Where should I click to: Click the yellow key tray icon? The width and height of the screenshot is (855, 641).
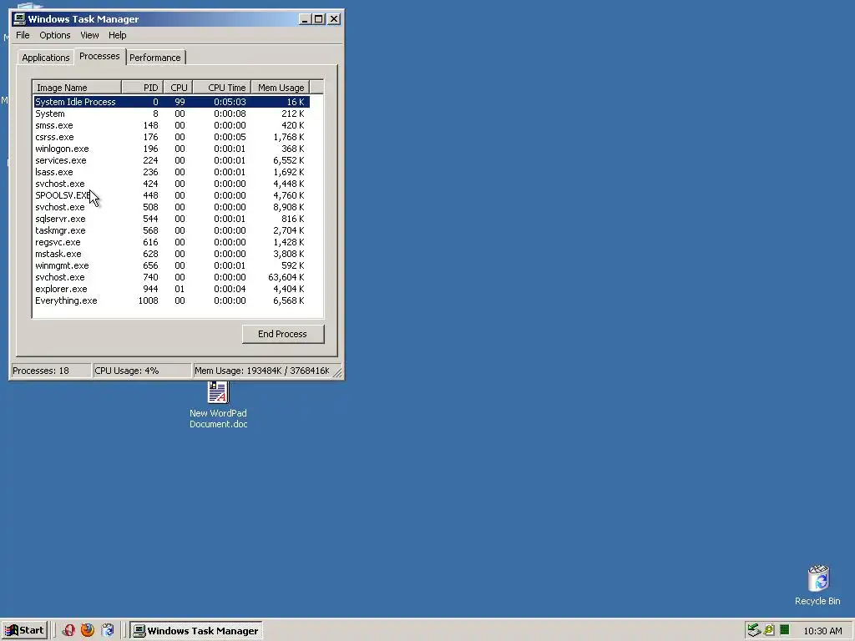point(769,630)
